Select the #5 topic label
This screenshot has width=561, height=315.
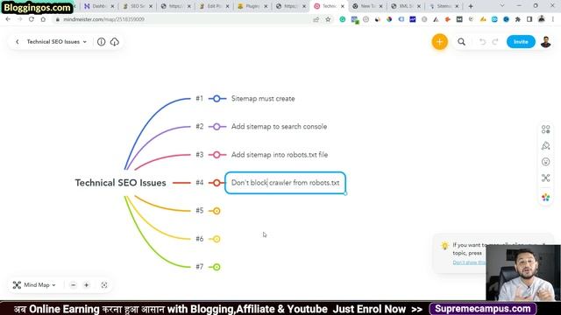199,211
